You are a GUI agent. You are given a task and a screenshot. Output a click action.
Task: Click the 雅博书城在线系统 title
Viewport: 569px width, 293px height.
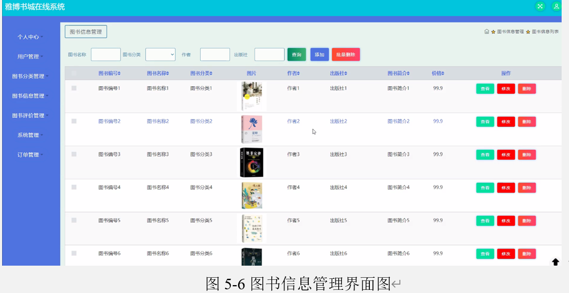click(35, 7)
